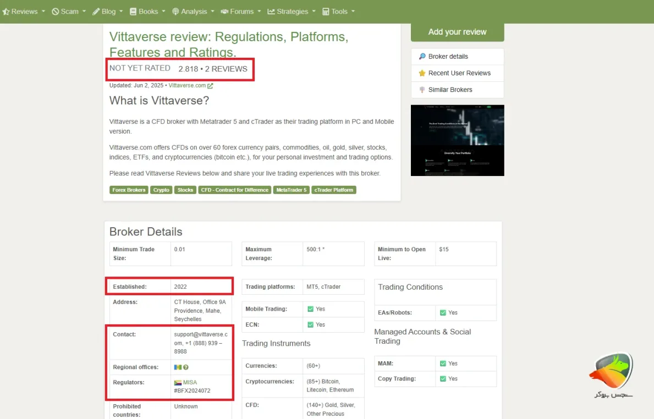Image resolution: width=654 pixels, height=419 pixels.
Task: Select the CFD - Contract for Difference tag
Action: (235, 190)
